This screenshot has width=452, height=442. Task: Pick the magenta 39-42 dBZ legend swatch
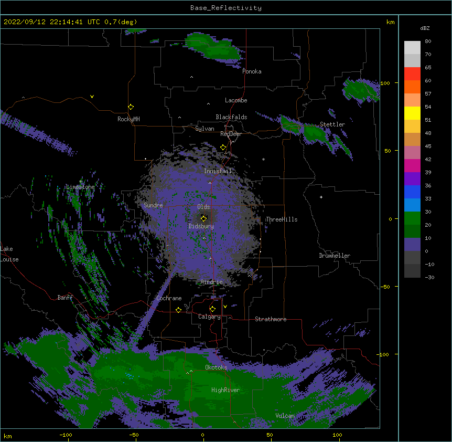click(412, 166)
